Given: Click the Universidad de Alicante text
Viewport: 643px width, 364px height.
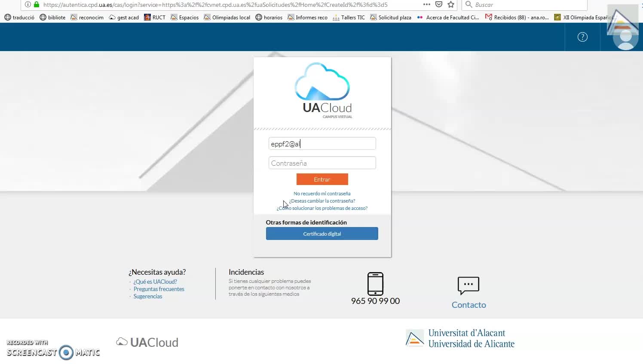Looking at the screenshot, I should (471, 344).
